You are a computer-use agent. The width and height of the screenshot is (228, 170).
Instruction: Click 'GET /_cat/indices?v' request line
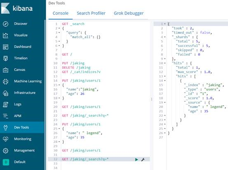(81, 72)
